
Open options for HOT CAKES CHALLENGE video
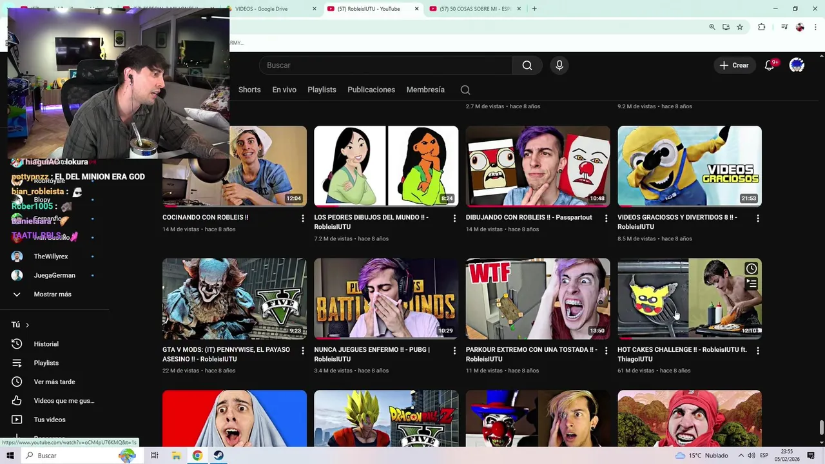pos(758,351)
